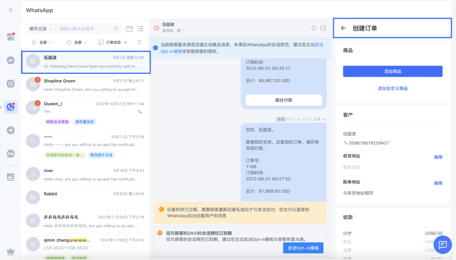Open 订单状态 dropdown
This screenshot has height=260, width=456.
pos(113,42)
